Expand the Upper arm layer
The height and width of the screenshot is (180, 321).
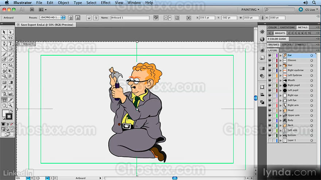[281, 115]
